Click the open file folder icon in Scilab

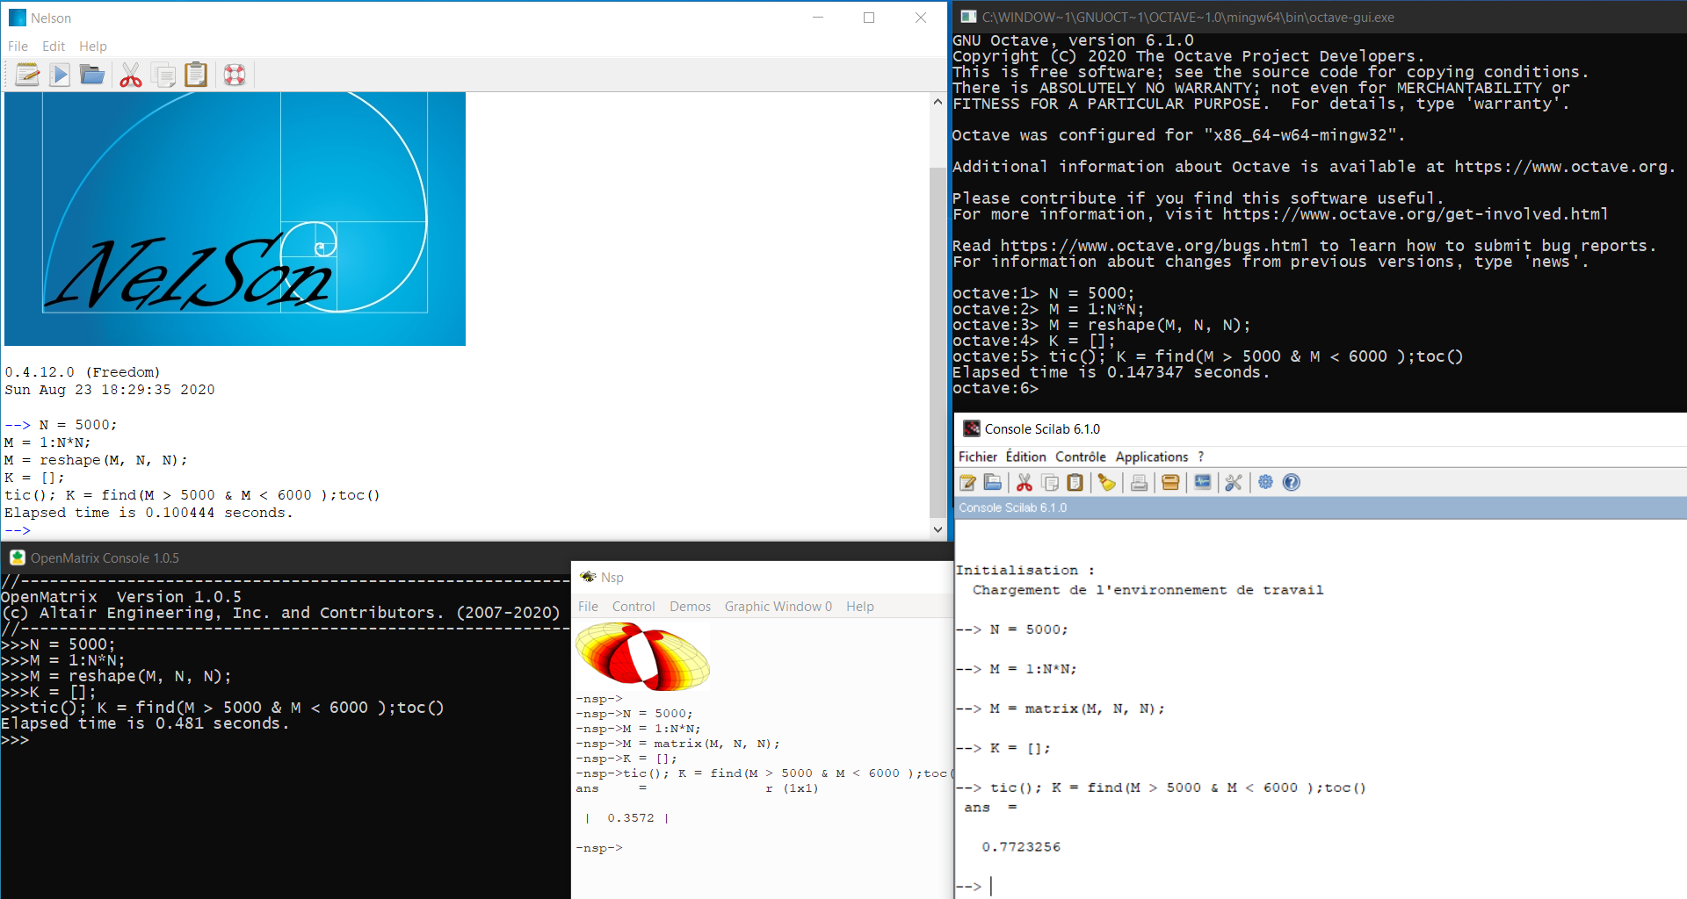993,482
